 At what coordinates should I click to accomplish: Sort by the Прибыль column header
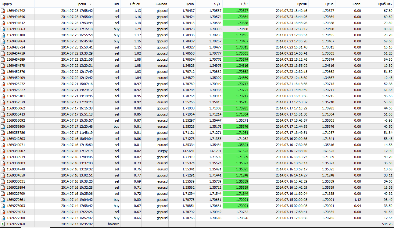click(x=378, y=4)
